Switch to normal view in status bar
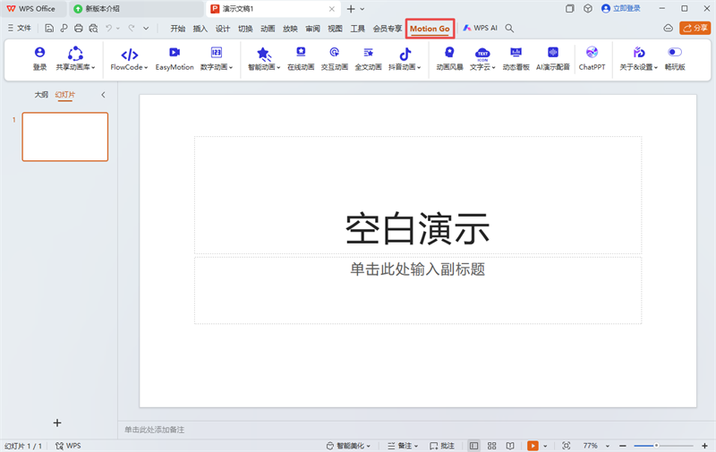The image size is (716, 452). tap(473, 445)
